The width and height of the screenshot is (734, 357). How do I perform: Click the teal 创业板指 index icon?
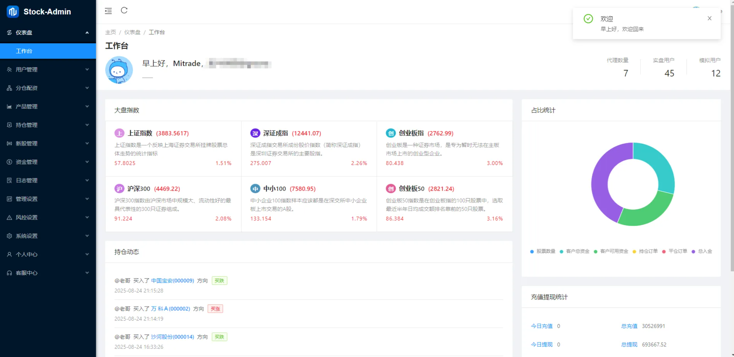(x=391, y=133)
